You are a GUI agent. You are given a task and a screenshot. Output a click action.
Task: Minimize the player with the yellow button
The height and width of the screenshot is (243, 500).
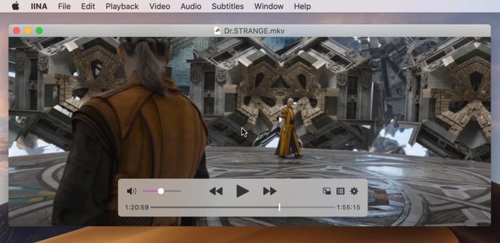tap(27, 31)
